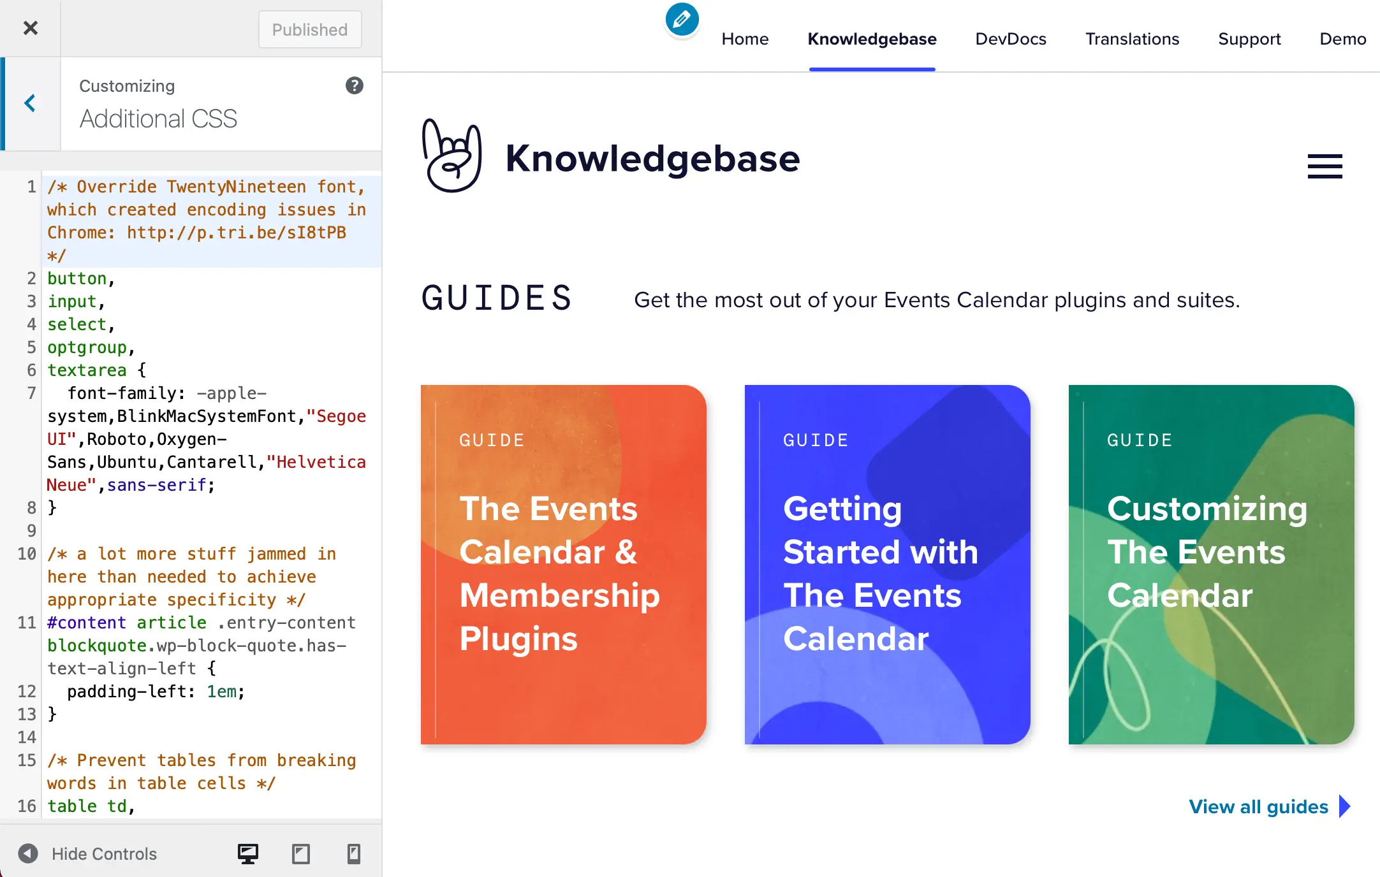Click the blue pencil edit shortcut icon
1380x877 pixels.
682,20
